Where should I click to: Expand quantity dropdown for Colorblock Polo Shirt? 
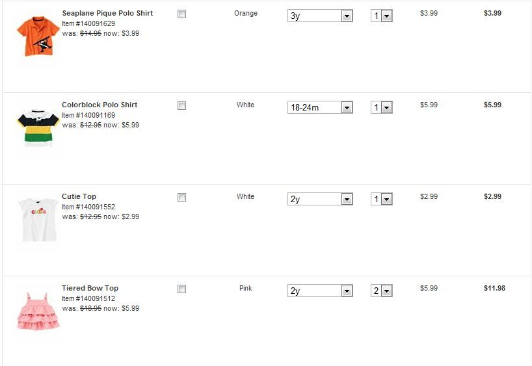coord(382,107)
